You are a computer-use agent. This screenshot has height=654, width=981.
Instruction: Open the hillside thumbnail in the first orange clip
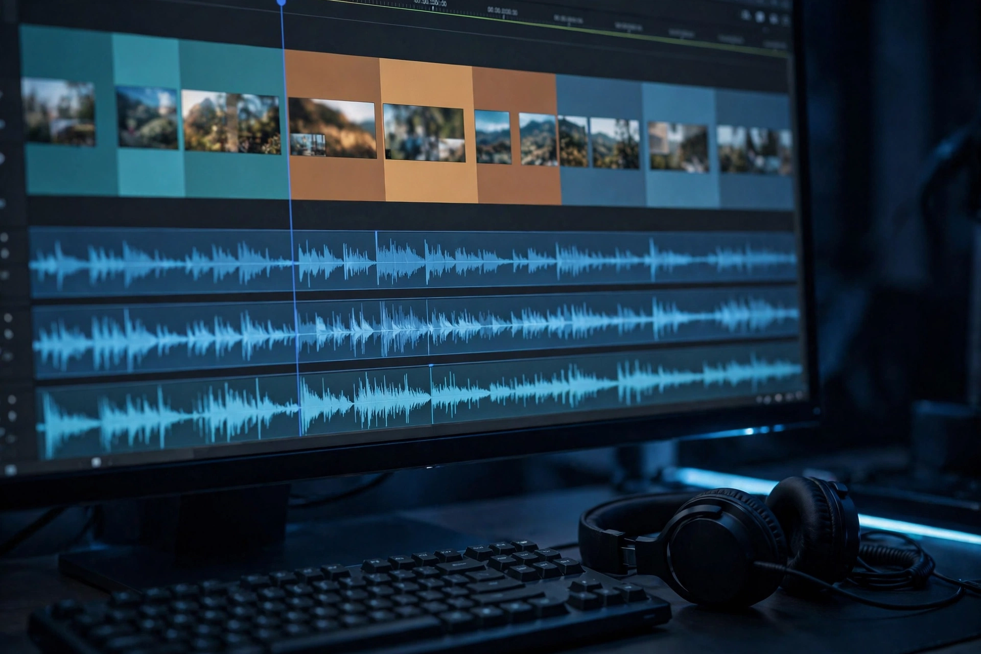[332, 128]
